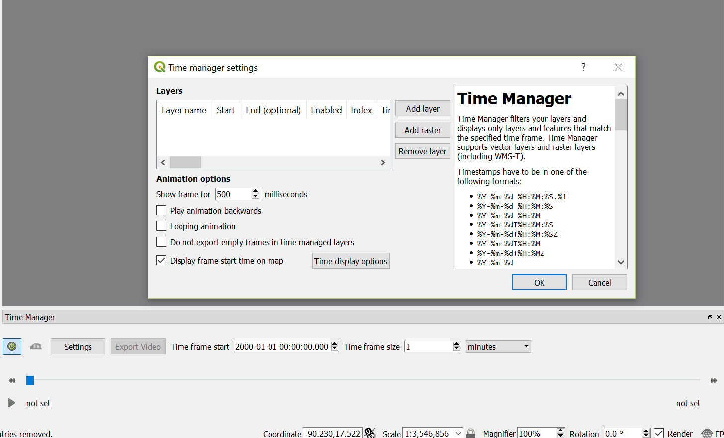
Task: Click the Index column header
Action: coord(362,110)
